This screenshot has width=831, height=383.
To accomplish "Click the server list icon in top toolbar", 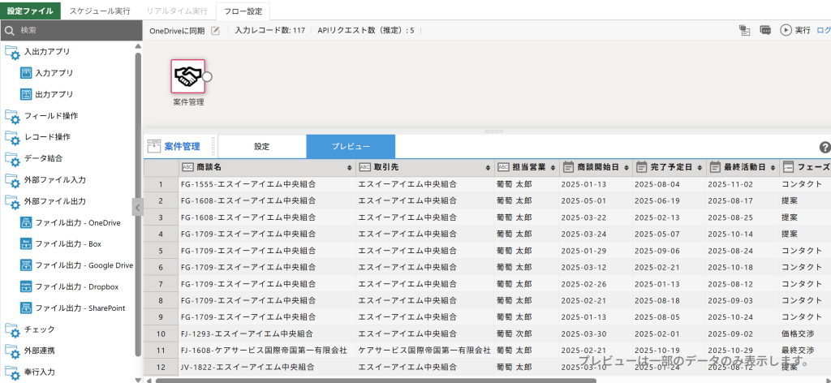I will (x=745, y=30).
